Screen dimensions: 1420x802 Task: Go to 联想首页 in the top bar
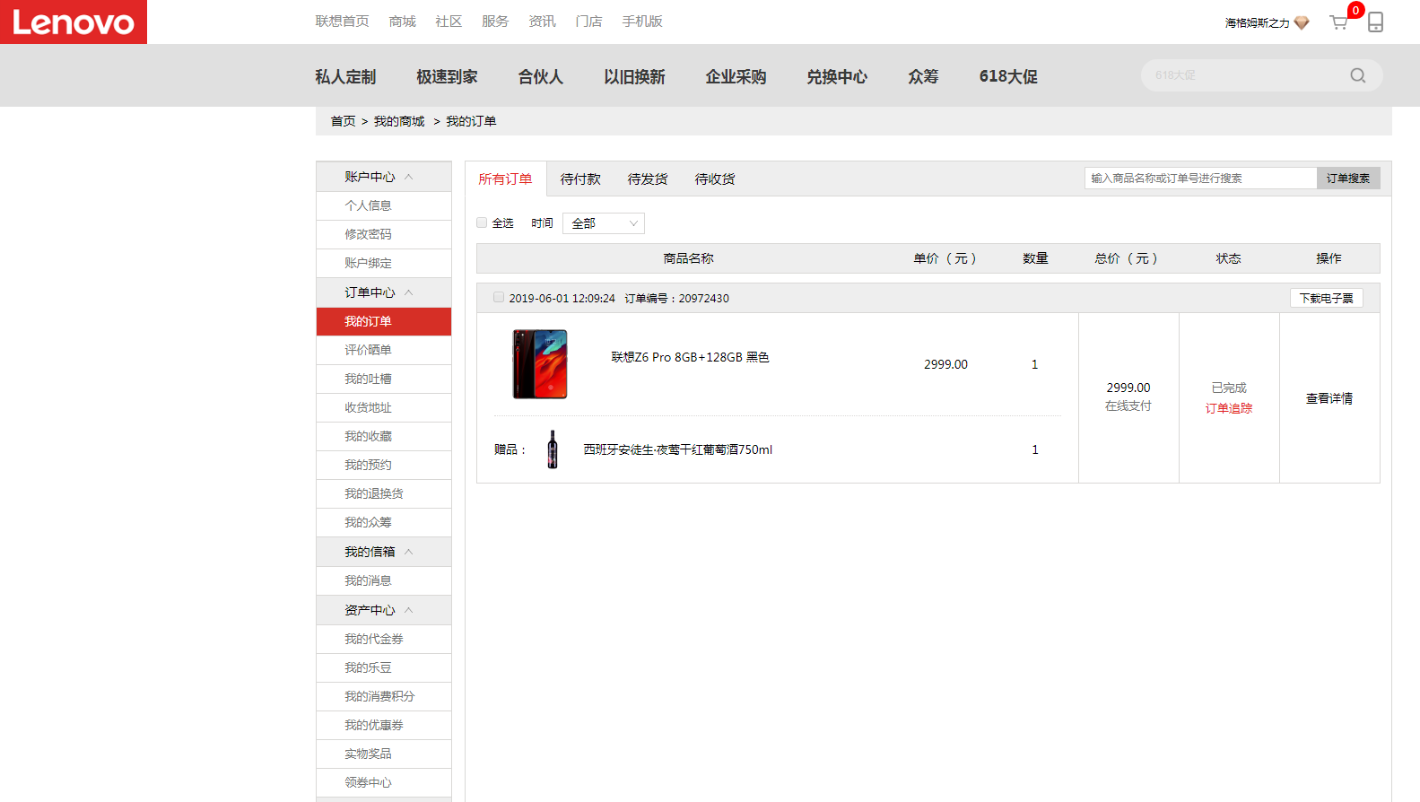coord(342,21)
